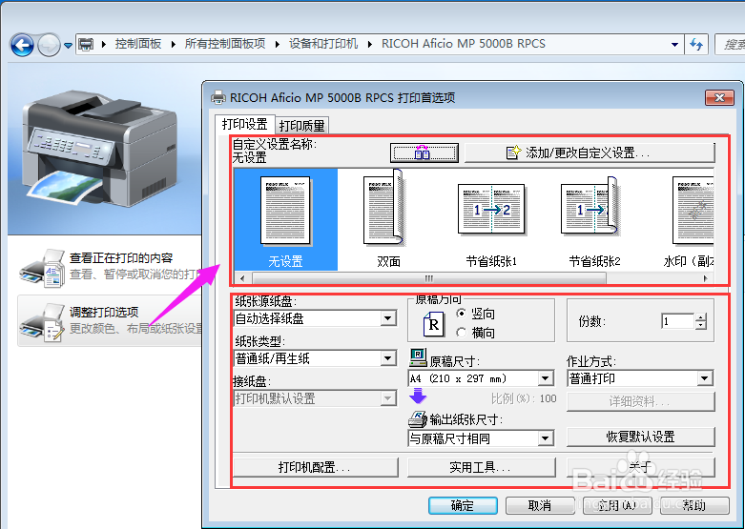Open recent pages dropdown next to Forward arrow
Screen dimensions: 745x529
click(68, 46)
